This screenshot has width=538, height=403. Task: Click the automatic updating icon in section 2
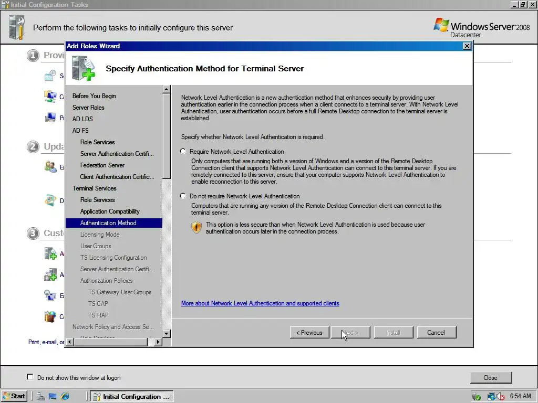(x=50, y=167)
